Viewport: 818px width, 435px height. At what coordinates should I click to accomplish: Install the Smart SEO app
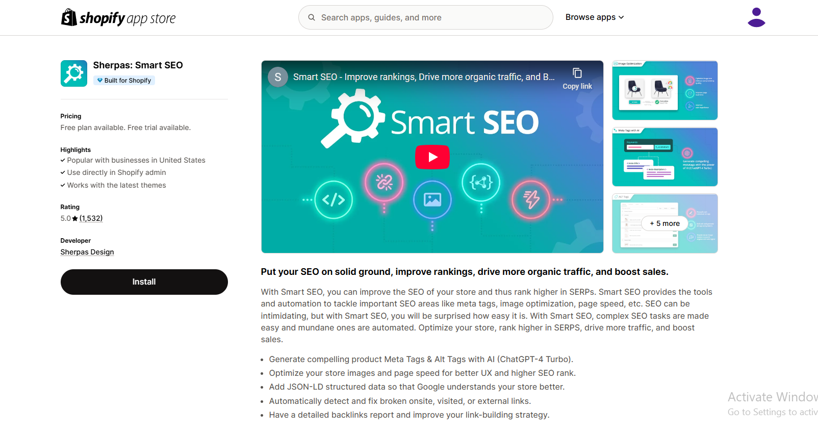point(144,282)
